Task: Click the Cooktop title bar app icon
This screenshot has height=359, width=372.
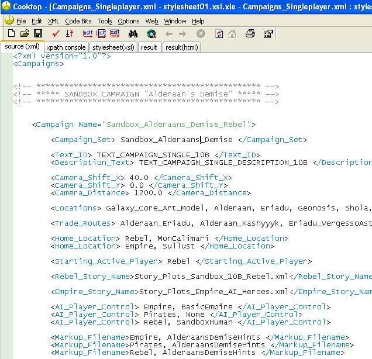Action: 6,6
